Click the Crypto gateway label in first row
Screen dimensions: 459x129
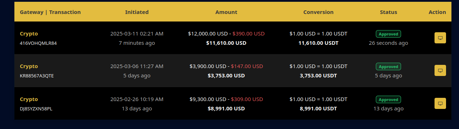pyautogui.click(x=29, y=34)
